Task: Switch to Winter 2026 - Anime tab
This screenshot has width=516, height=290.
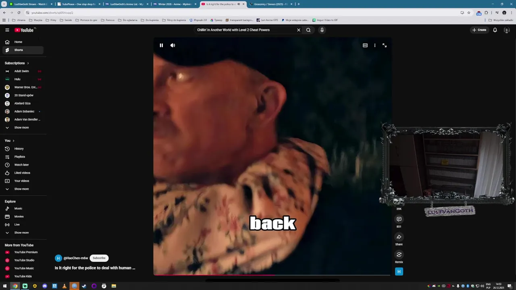Action: pyautogui.click(x=175, y=4)
